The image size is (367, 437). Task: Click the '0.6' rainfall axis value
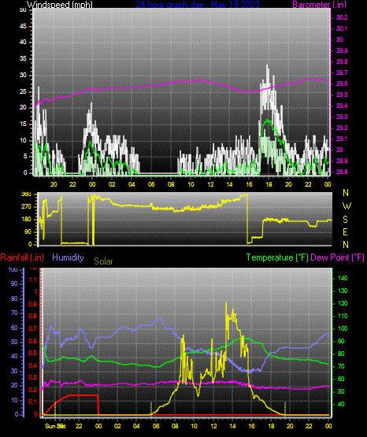pyautogui.click(x=33, y=341)
